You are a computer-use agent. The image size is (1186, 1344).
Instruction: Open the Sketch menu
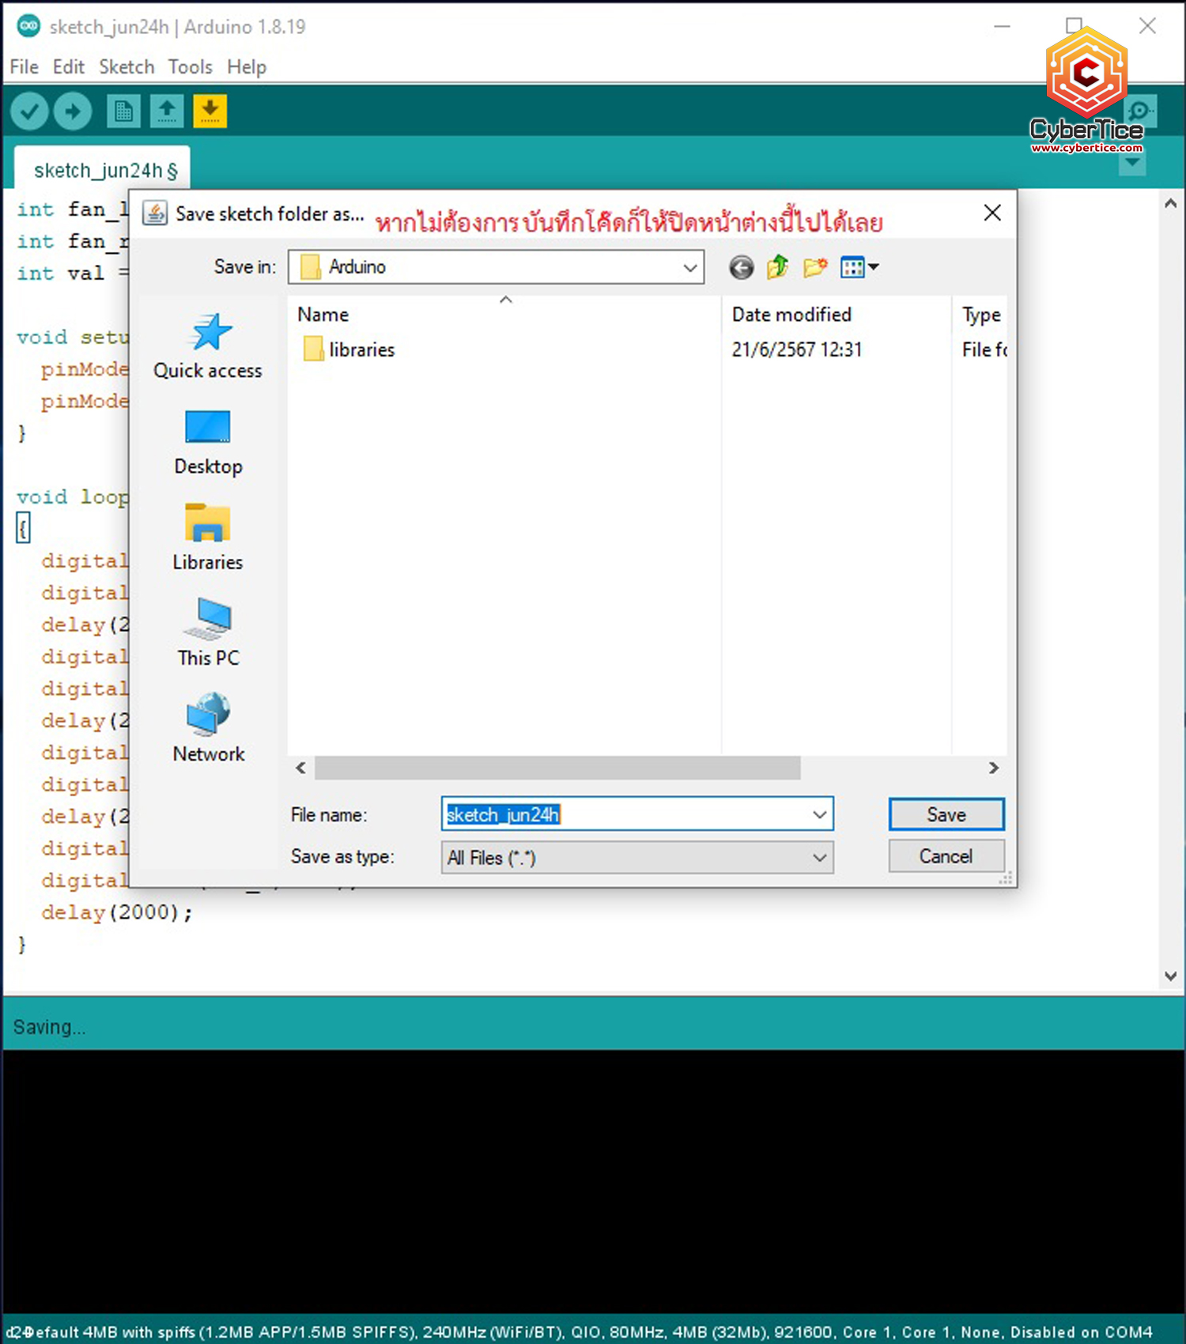[x=127, y=67]
